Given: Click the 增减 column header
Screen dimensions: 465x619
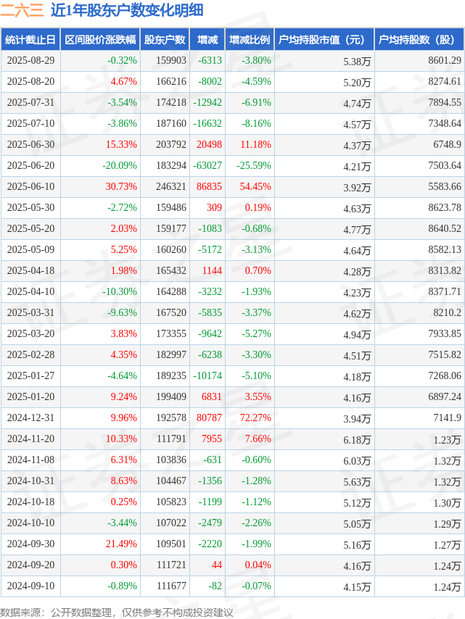Looking at the screenshot, I should [207, 39].
